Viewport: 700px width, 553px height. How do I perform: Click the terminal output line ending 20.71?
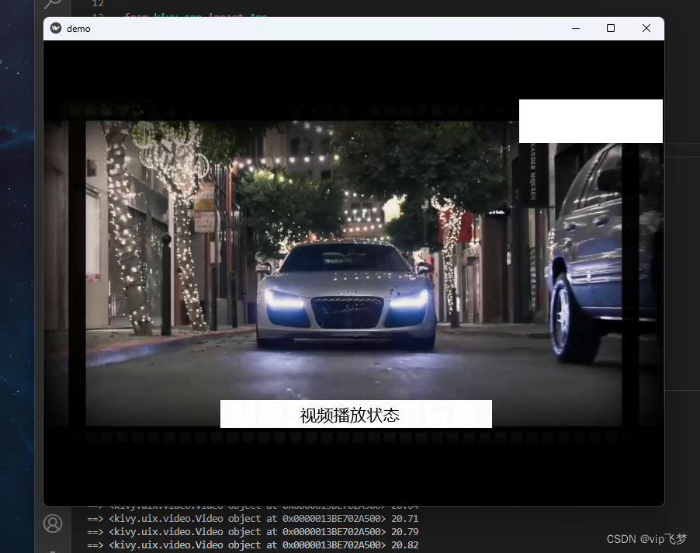pos(252,519)
